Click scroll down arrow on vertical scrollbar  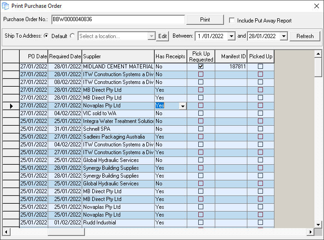318,224
